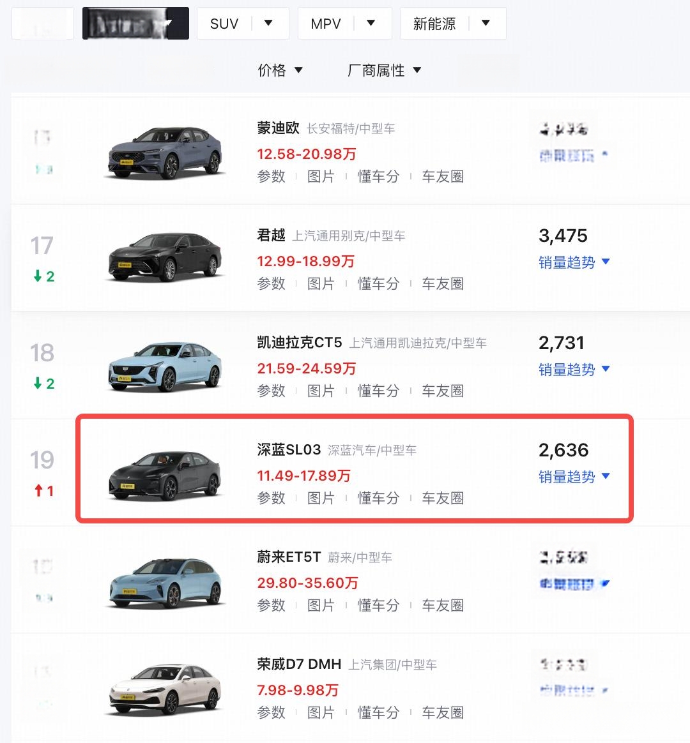The height and width of the screenshot is (743, 690).
Task: Expand the 价格 sort menu
Action: click(280, 71)
